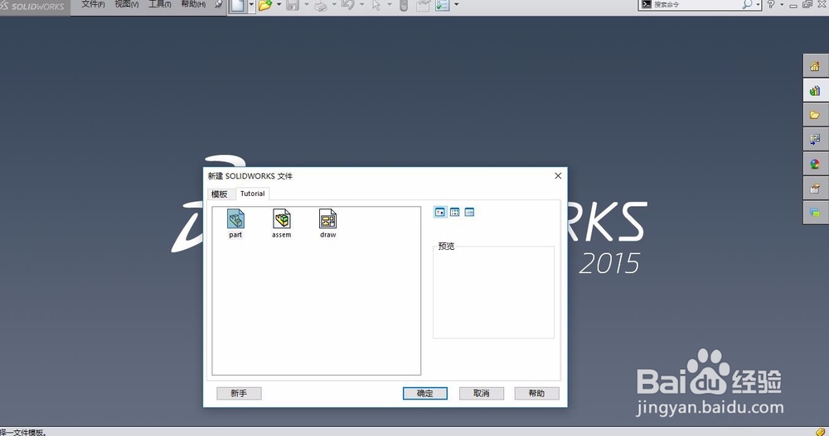829x436 pixels.
Task: Pin the menu bar with pushpin icon
Action: click(218, 4)
